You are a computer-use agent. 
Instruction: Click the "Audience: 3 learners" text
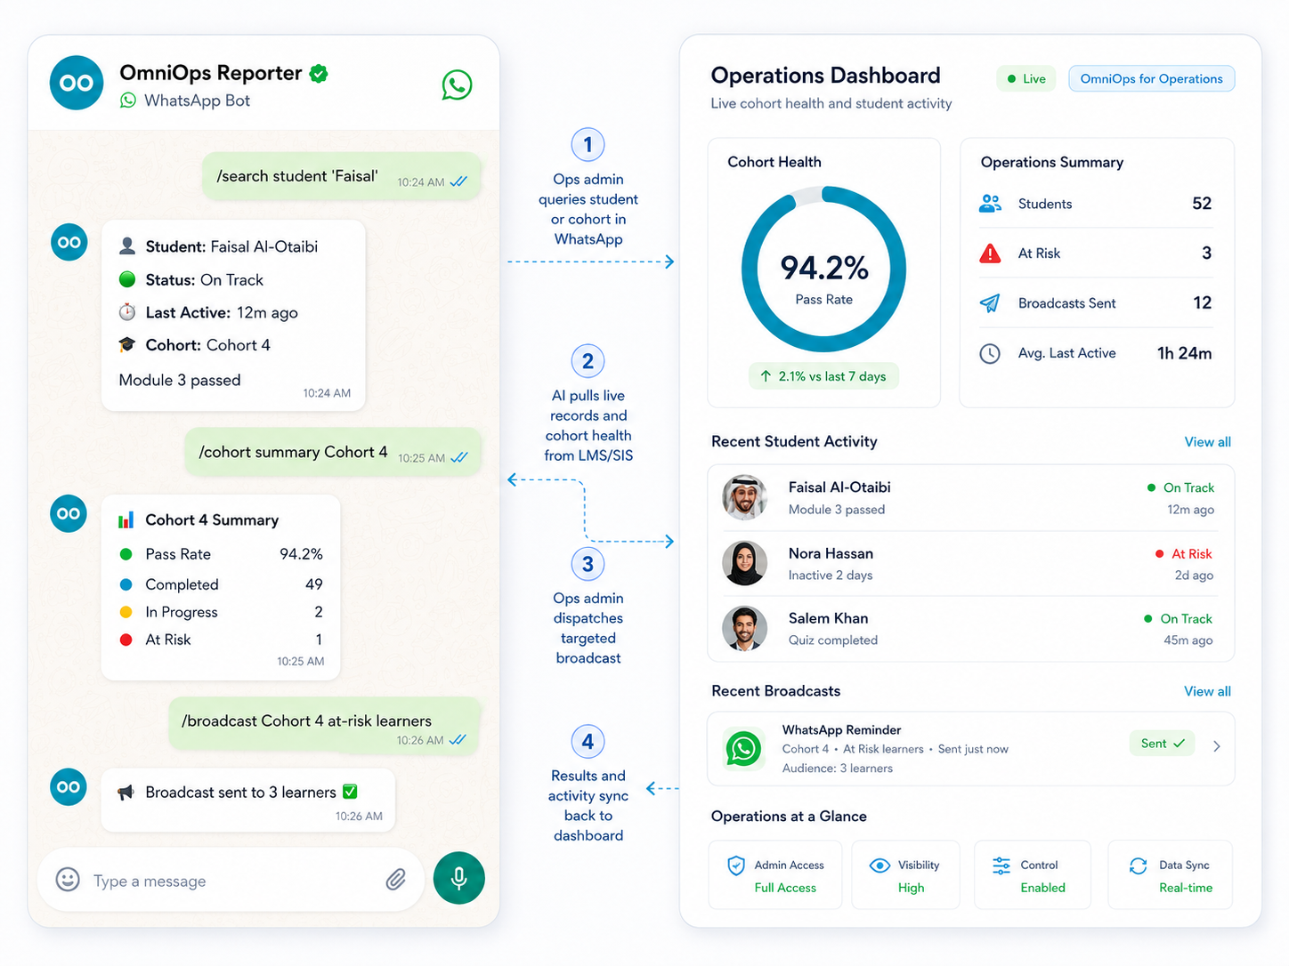(x=837, y=769)
